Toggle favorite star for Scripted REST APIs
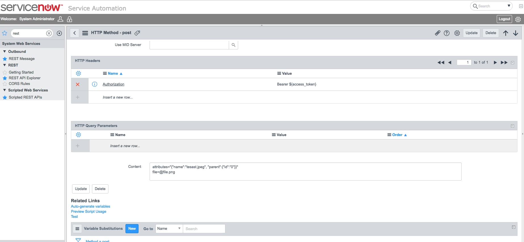This screenshot has width=524, height=242. [x=5, y=97]
